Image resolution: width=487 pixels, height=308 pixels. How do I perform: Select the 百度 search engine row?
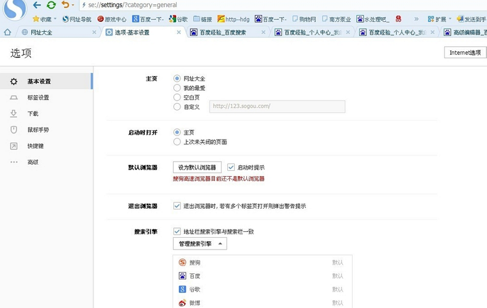(263, 276)
